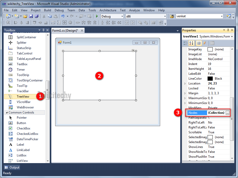Open the Output panel tab
This screenshot has width=238, height=178.
click(x=12, y=167)
